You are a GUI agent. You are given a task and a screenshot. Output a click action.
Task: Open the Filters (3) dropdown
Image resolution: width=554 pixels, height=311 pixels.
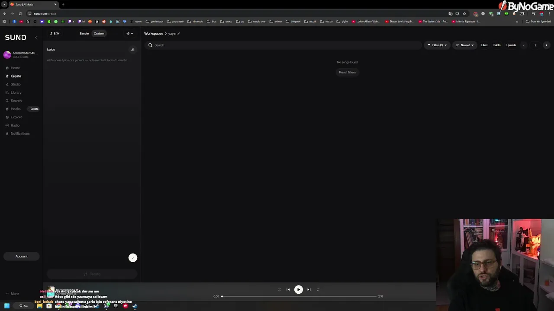pyautogui.click(x=437, y=45)
